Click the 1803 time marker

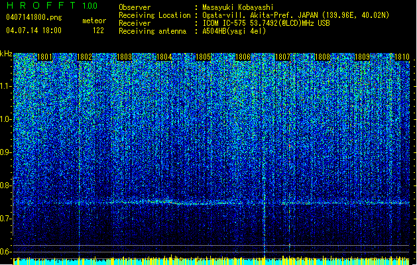124,57
